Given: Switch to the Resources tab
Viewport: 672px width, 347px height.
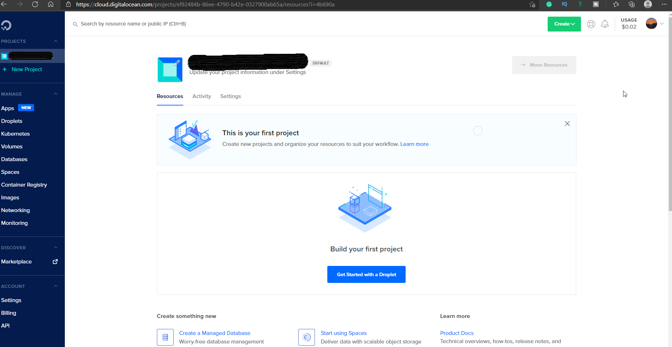Looking at the screenshot, I should point(170,96).
